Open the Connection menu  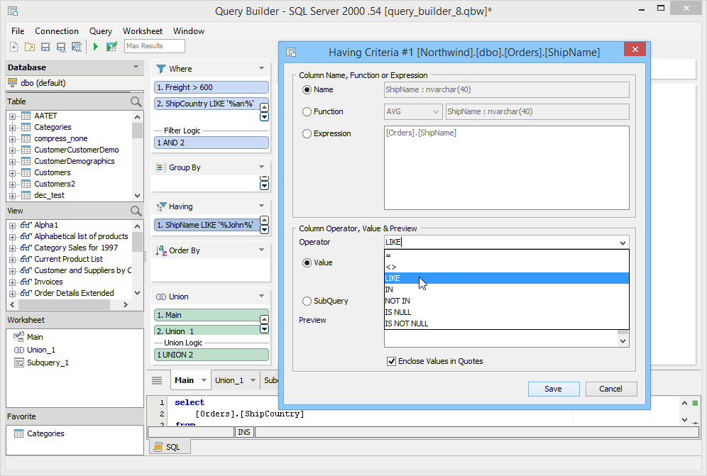(x=57, y=31)
